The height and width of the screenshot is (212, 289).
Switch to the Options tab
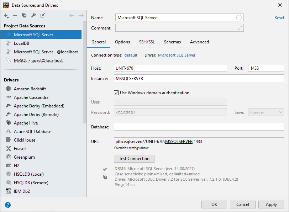point(122,42)
